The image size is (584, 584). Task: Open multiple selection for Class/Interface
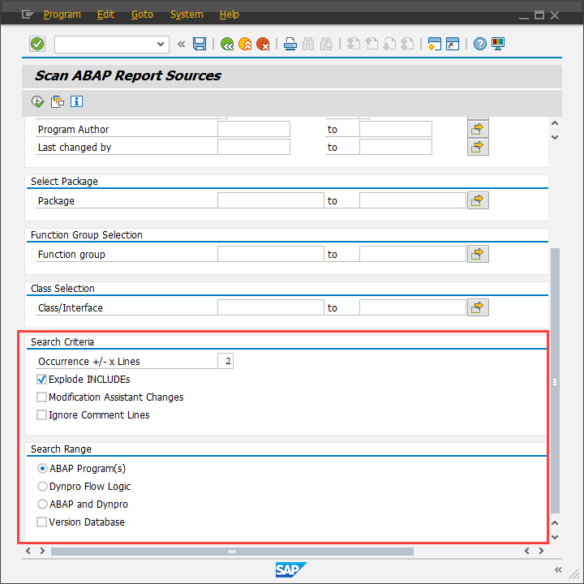[x=478, y=307]
